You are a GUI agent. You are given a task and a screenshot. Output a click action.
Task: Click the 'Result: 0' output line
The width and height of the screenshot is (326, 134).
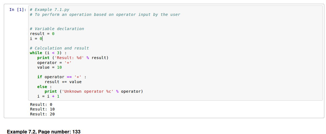click(x=41, y=104)
